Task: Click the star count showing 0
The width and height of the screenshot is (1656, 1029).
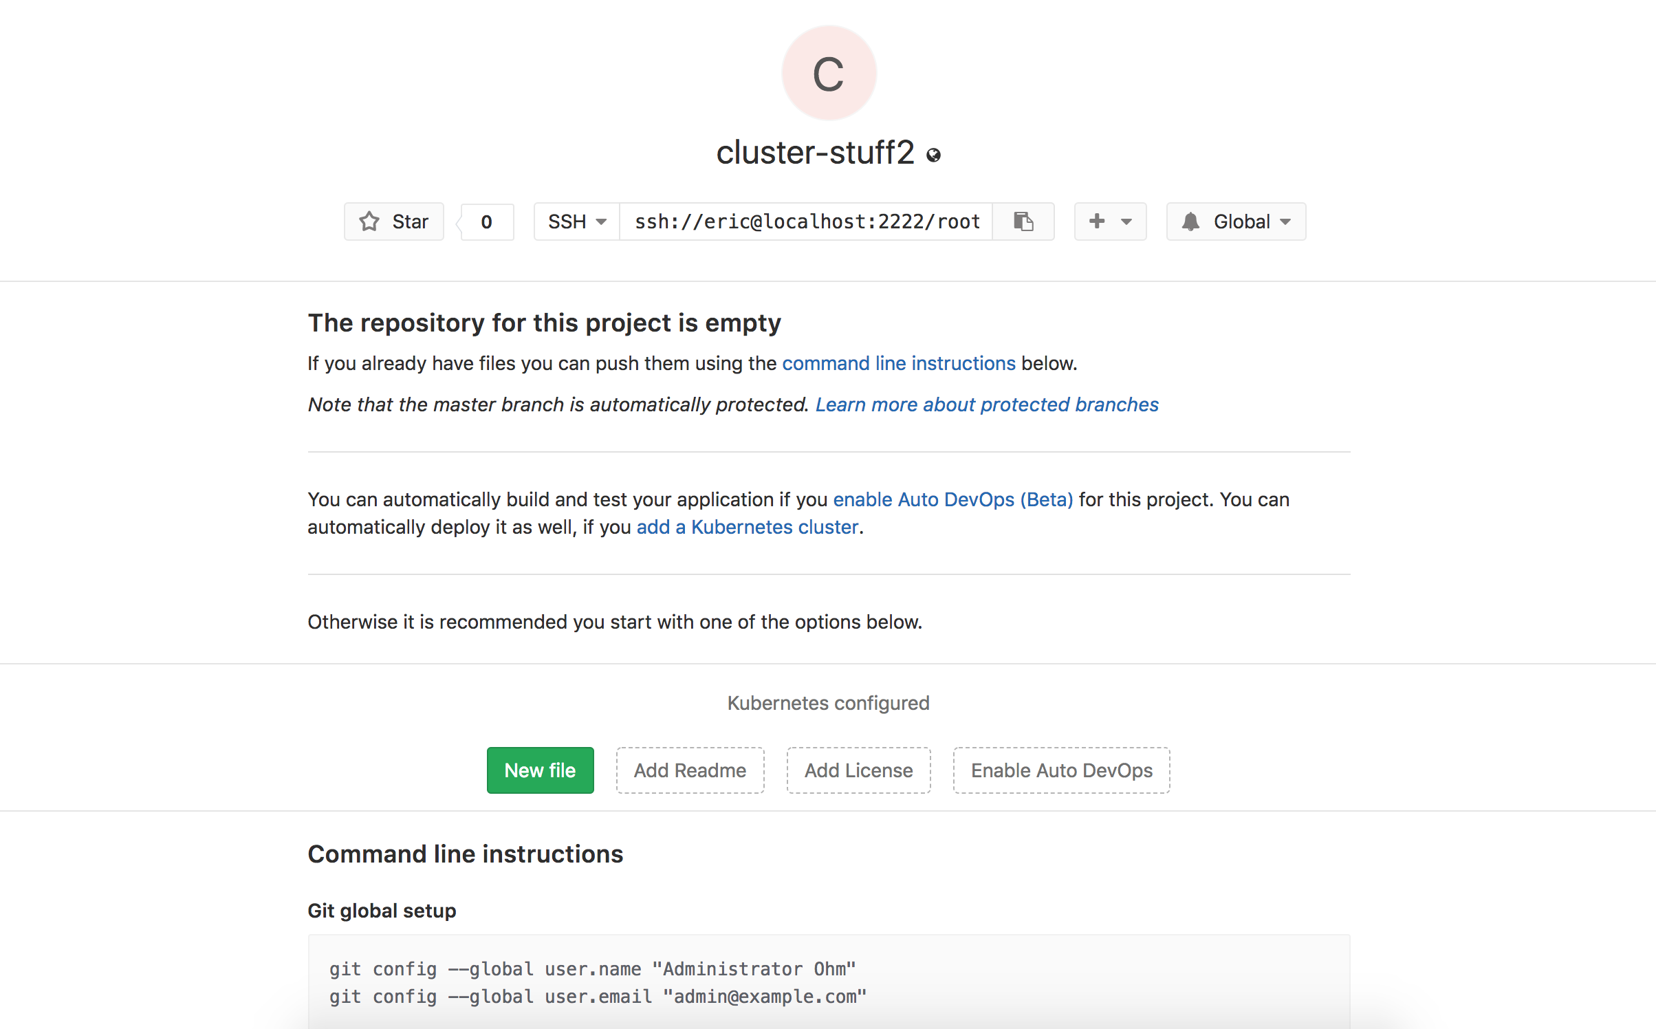Action: tap(487, 221)
